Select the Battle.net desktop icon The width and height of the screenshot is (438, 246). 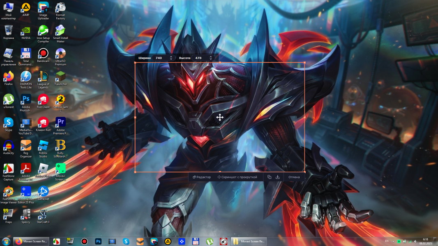(43, 193)
